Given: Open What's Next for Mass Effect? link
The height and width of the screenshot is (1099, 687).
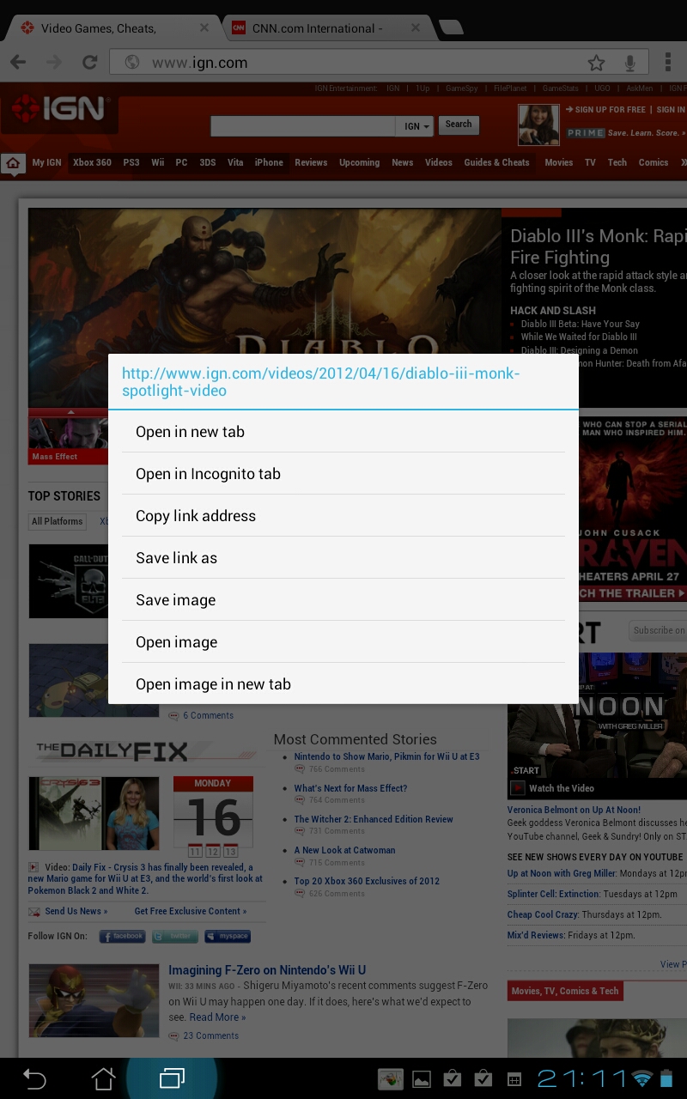Looking at the screenshot, I should [350, 788].
